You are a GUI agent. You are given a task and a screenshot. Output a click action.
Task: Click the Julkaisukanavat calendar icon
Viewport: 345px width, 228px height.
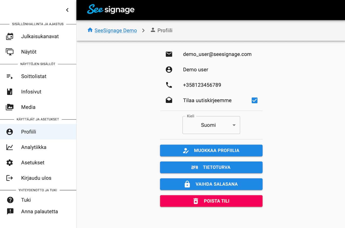point(10,36)
